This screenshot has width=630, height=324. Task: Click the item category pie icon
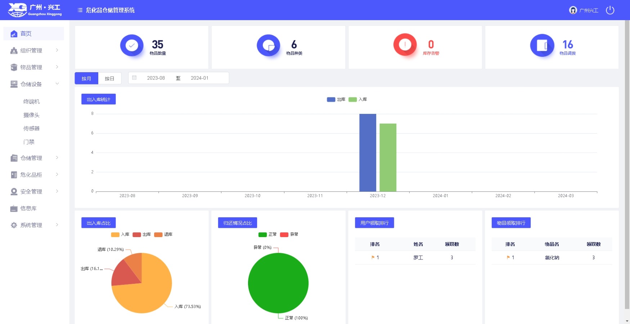click(x=268, y=45)
